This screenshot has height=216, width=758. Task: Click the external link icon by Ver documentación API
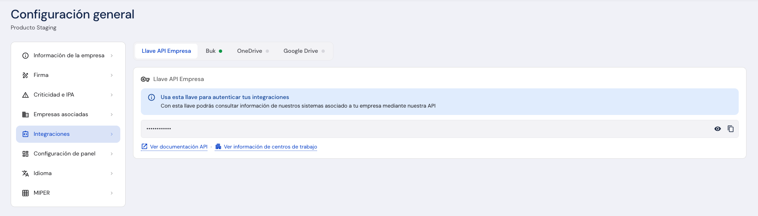tap(145, 146)
